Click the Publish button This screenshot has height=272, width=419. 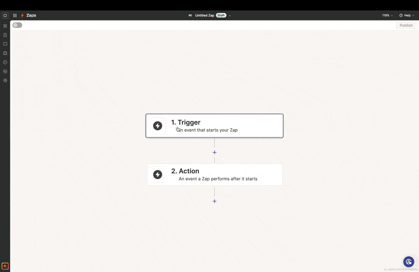(406, 25)
